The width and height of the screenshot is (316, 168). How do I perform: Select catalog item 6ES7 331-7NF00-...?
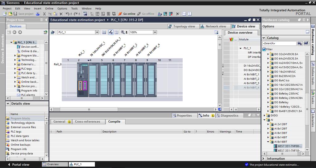pyautogui.click(x=288, y=146)
